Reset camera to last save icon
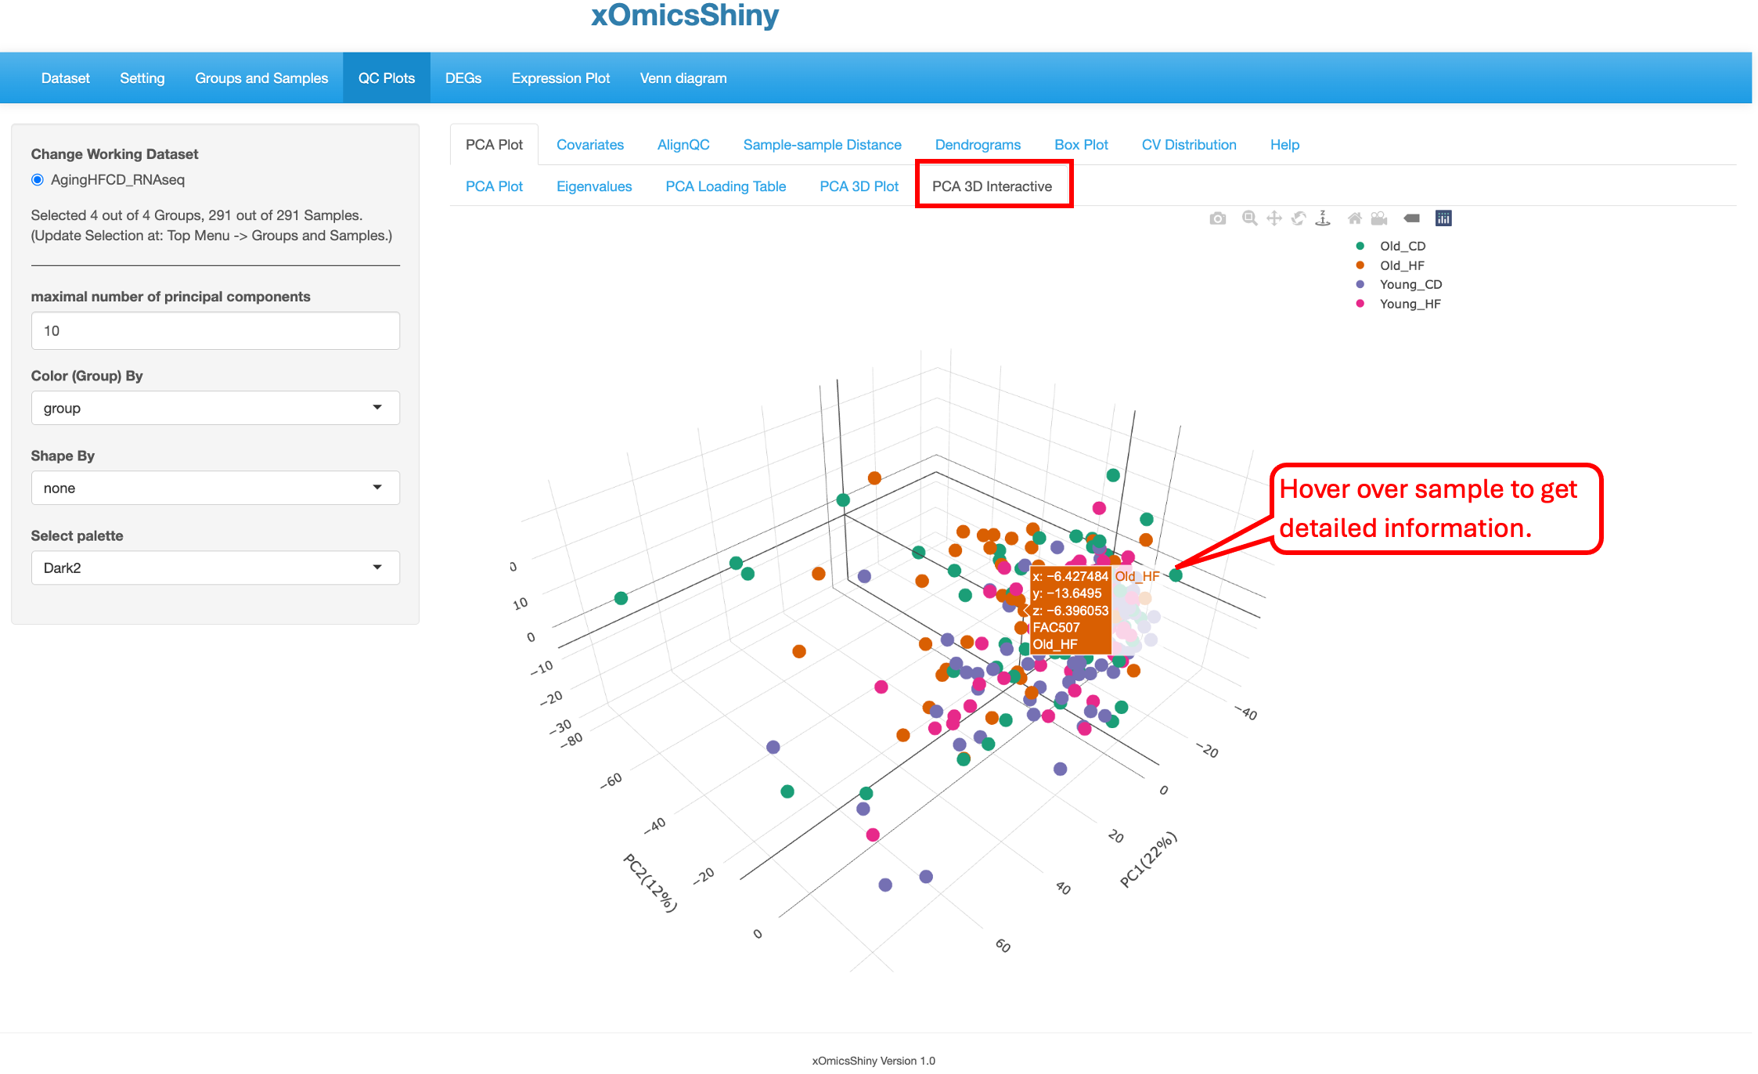 [1379, 218]
